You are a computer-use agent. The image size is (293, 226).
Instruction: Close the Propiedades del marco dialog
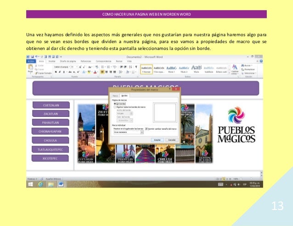tap(176, 89)
